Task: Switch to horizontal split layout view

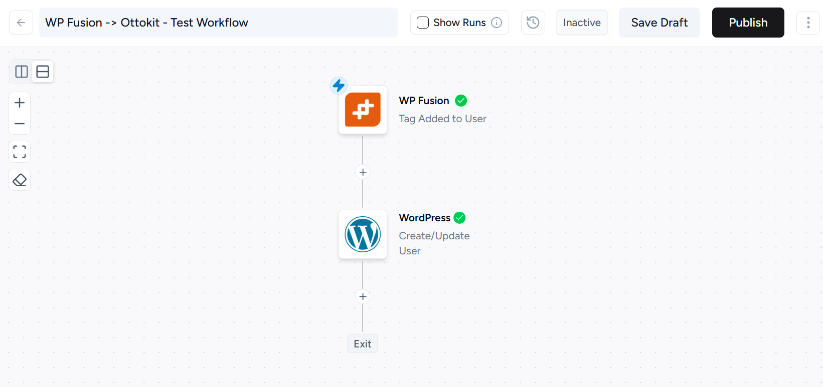Action: 43,72
